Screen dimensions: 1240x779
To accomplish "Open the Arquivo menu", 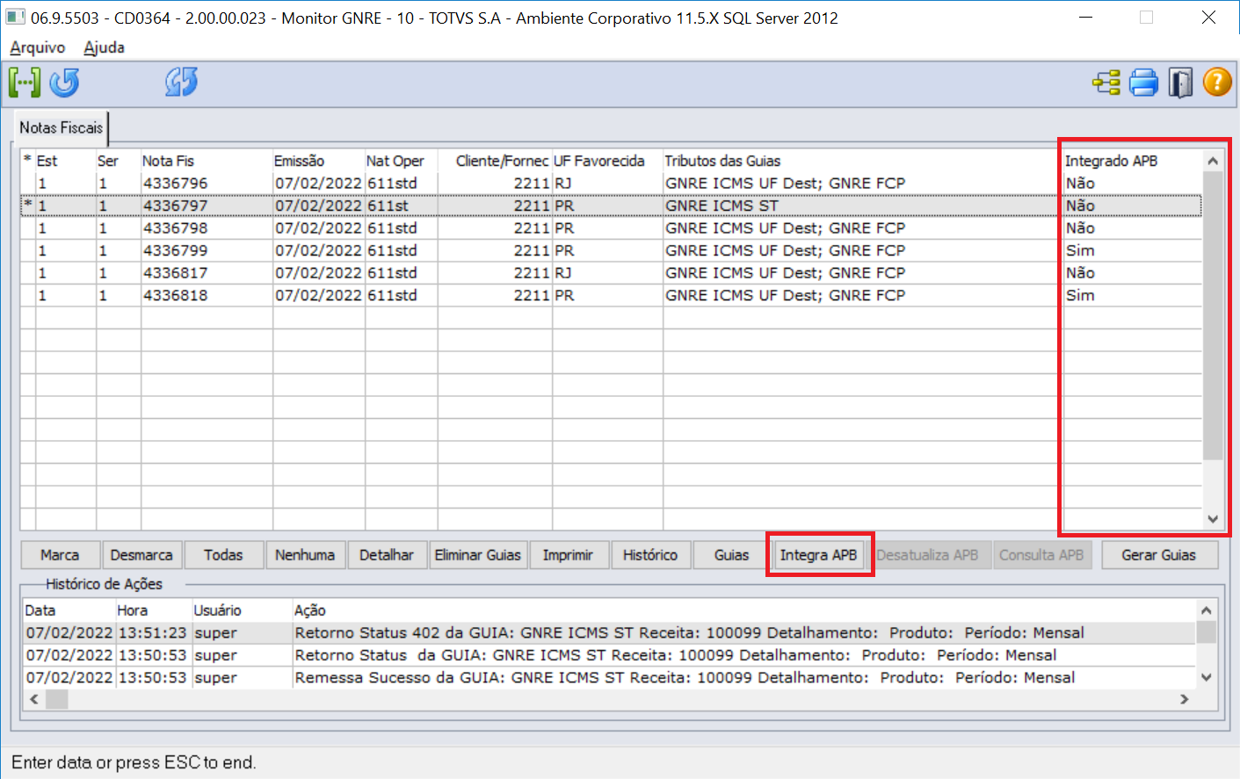I will coord(38,47).
